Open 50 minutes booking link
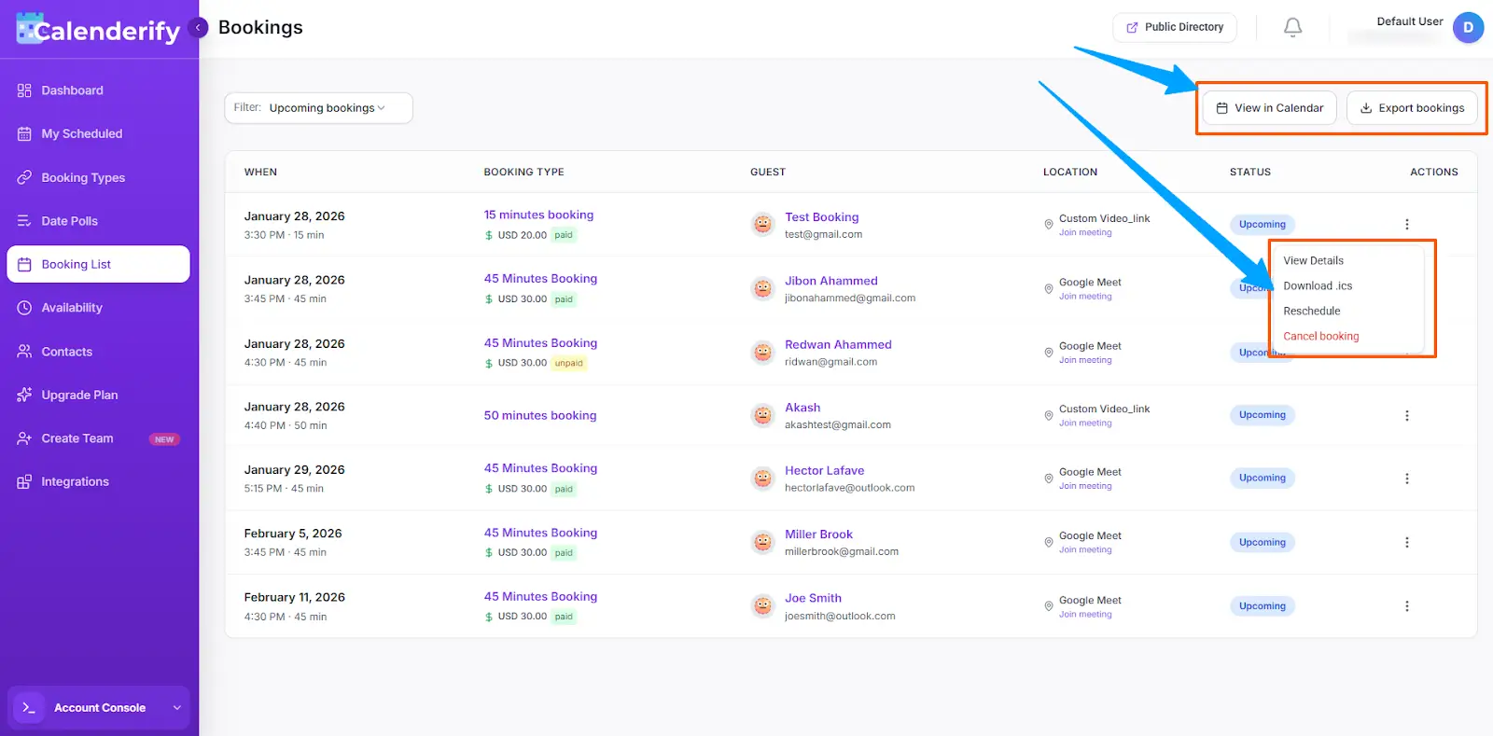The height and width of the screenshot is (736, 1493). tap(540, 415)
